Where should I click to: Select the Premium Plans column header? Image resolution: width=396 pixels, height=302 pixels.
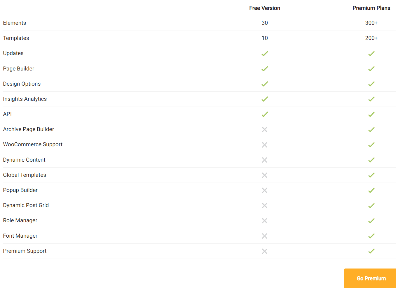click(x=371, y=8)
